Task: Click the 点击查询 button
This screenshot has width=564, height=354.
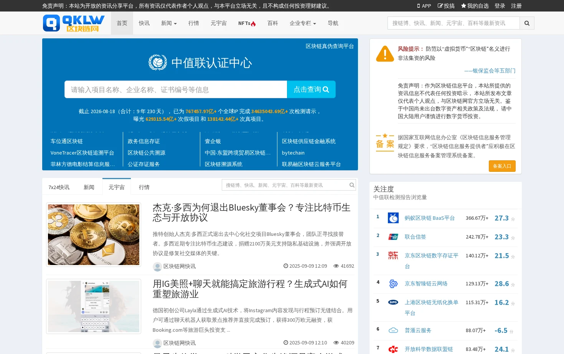Action: click(x=311, y=89)
